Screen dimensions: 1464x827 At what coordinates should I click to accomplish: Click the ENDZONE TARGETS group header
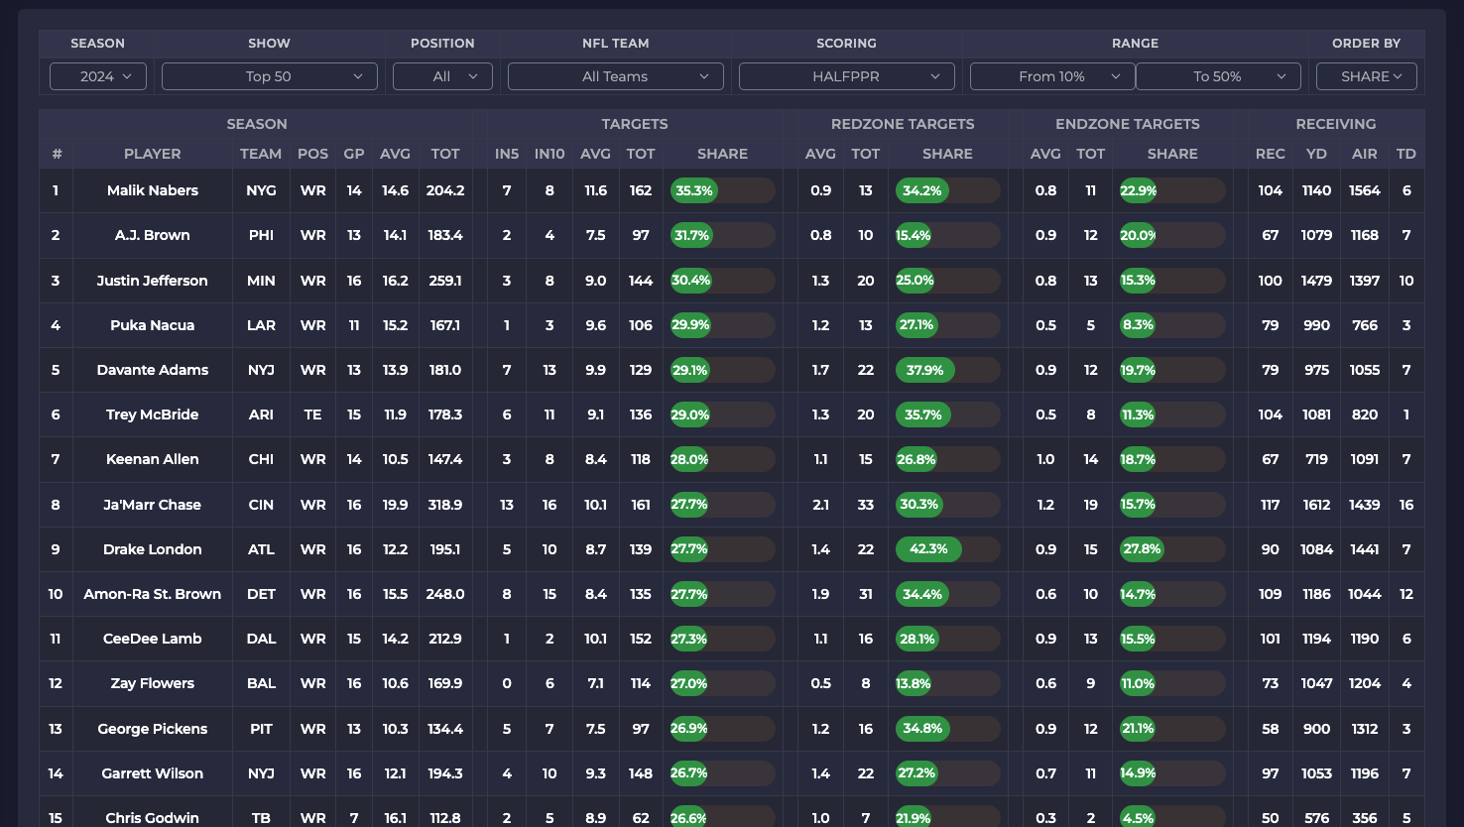(x=1128, y=124)
